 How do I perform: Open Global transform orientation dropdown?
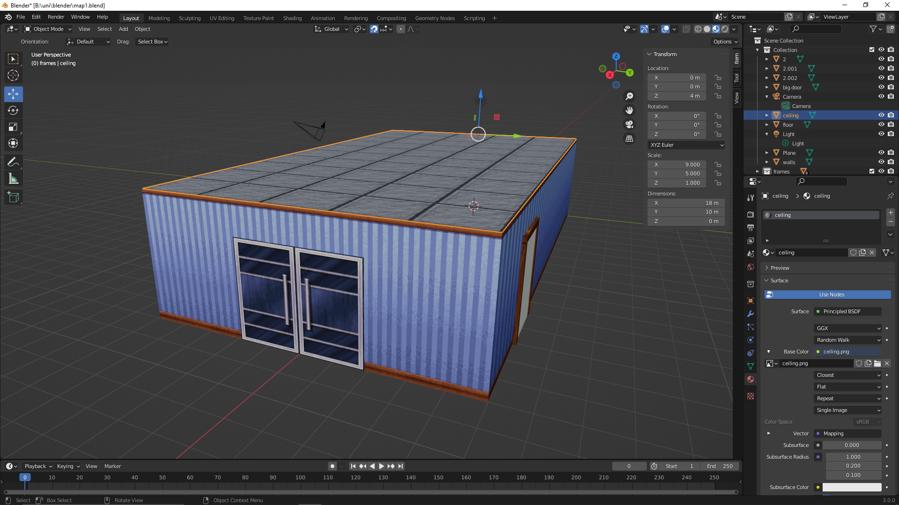tap(332, 29)
